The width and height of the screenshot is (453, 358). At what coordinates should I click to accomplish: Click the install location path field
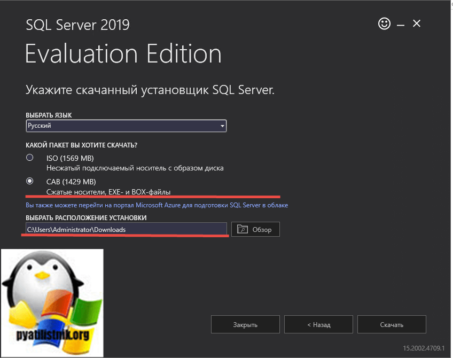127,229
